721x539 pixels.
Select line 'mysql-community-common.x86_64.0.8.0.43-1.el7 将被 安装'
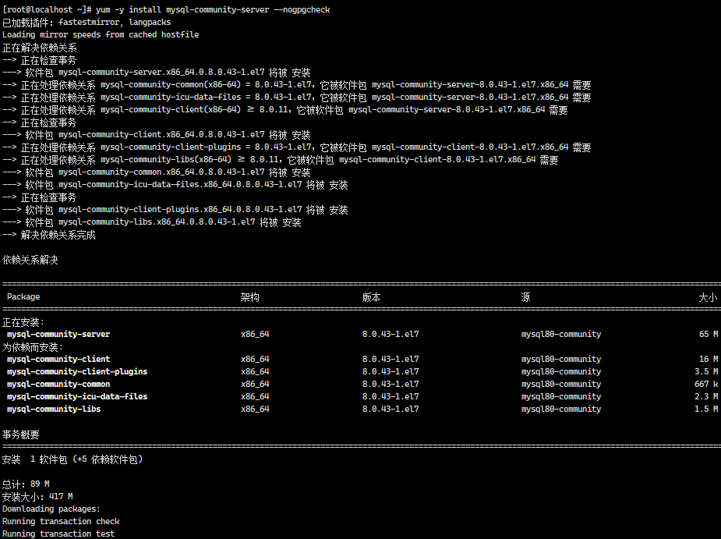coord(157,172)
